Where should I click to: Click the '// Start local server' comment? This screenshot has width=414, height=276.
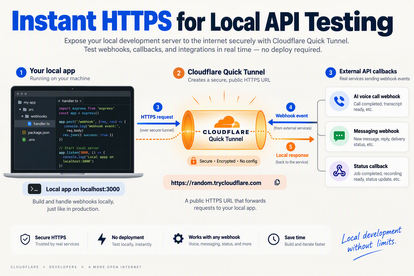pyautogui.click(x=79, y=148)
